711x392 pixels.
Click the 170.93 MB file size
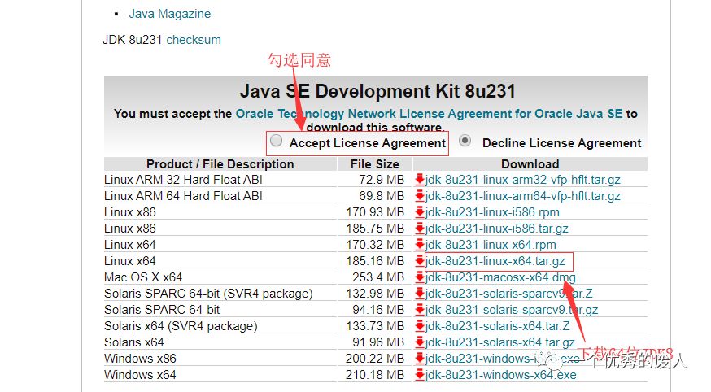tap(375, 212)
